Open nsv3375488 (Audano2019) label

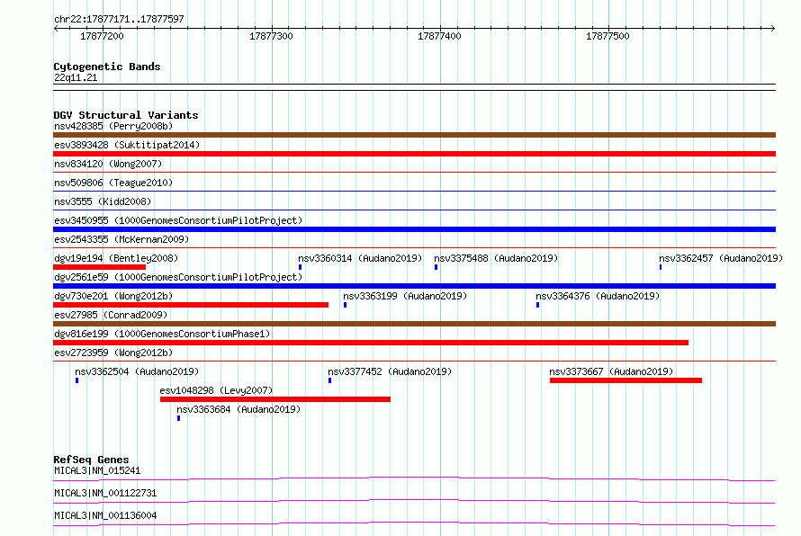click(x=496, y=258)
